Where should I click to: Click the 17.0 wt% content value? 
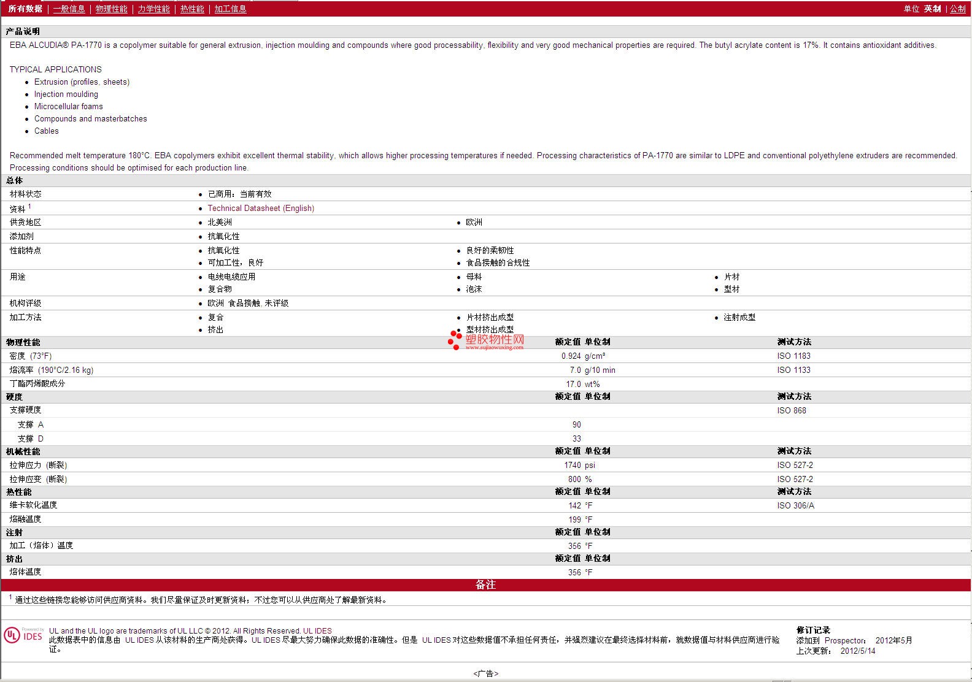583,384
